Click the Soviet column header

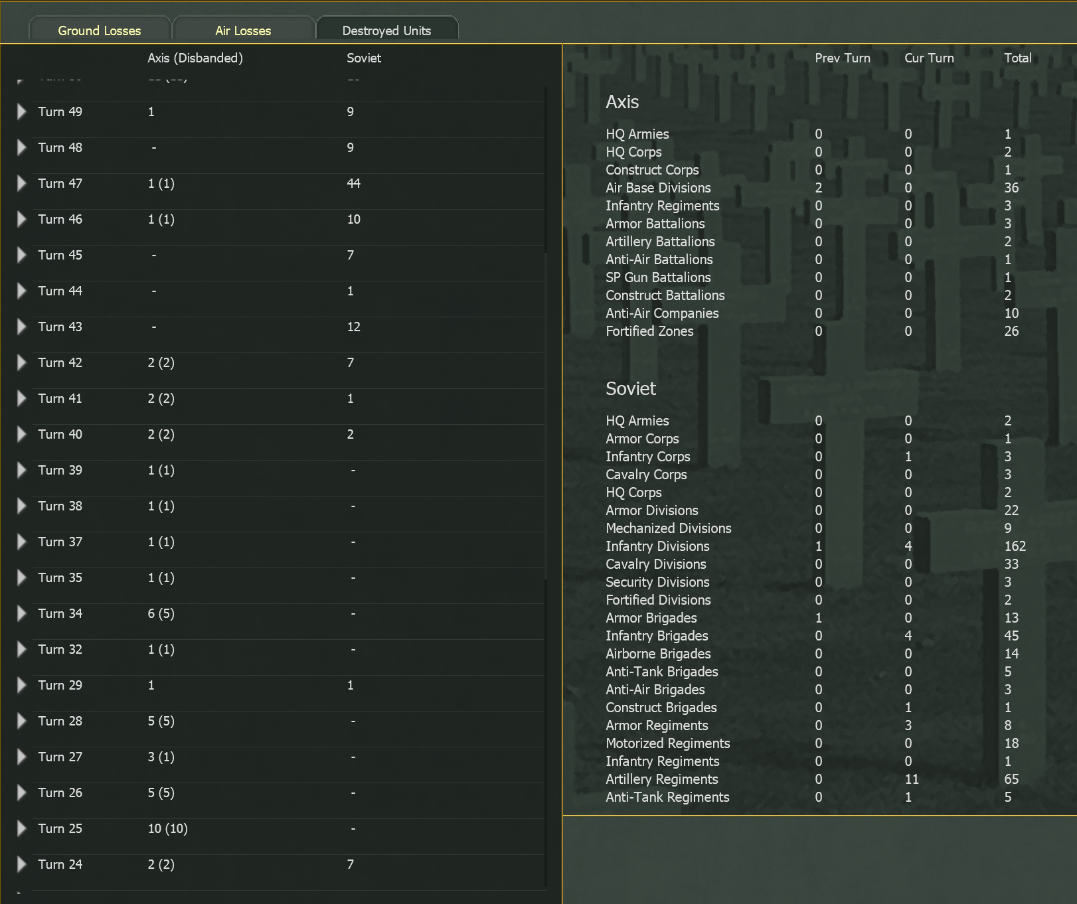363,58
